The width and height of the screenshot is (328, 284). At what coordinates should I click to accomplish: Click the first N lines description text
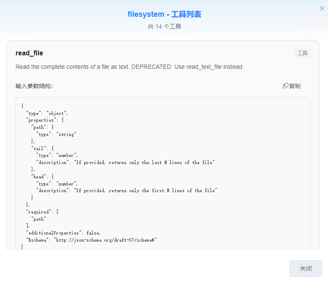tap(146, 190)
